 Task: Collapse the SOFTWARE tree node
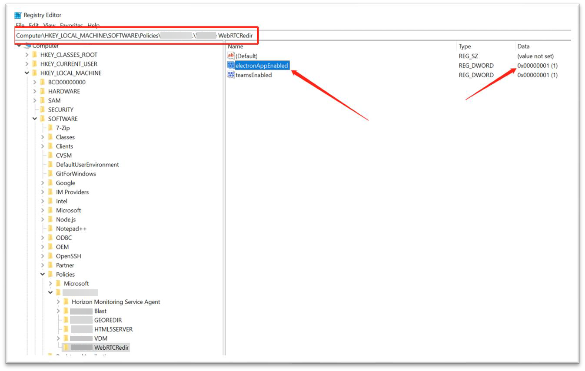(35, 119)
